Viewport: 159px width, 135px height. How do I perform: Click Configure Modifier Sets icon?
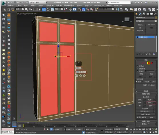click(x=154, y=54)
